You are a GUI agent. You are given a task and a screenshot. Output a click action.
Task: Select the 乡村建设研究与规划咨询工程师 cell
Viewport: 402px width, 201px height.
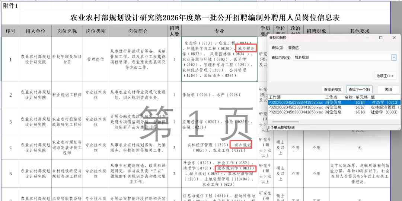(67, 174)
